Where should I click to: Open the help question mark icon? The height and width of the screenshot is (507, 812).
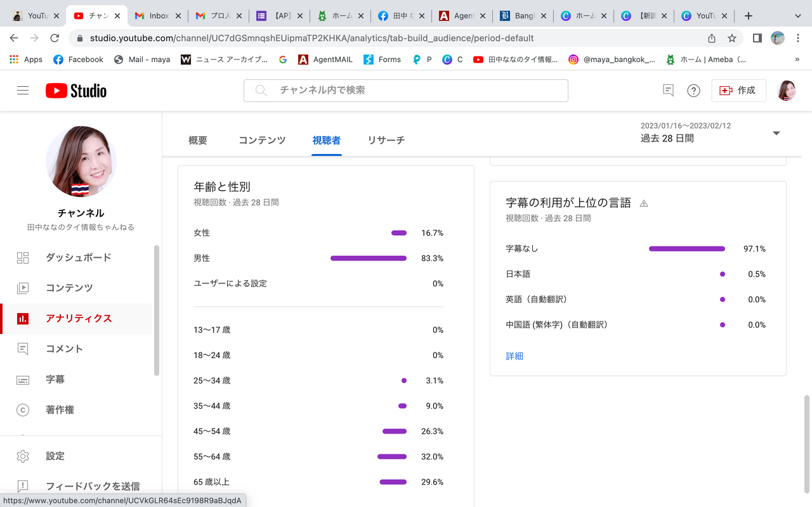tap(693, 91)
